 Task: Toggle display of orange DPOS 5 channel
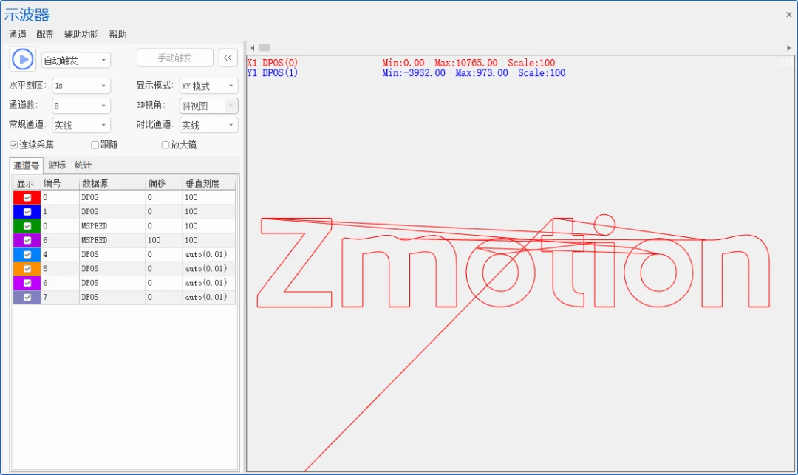27,268
